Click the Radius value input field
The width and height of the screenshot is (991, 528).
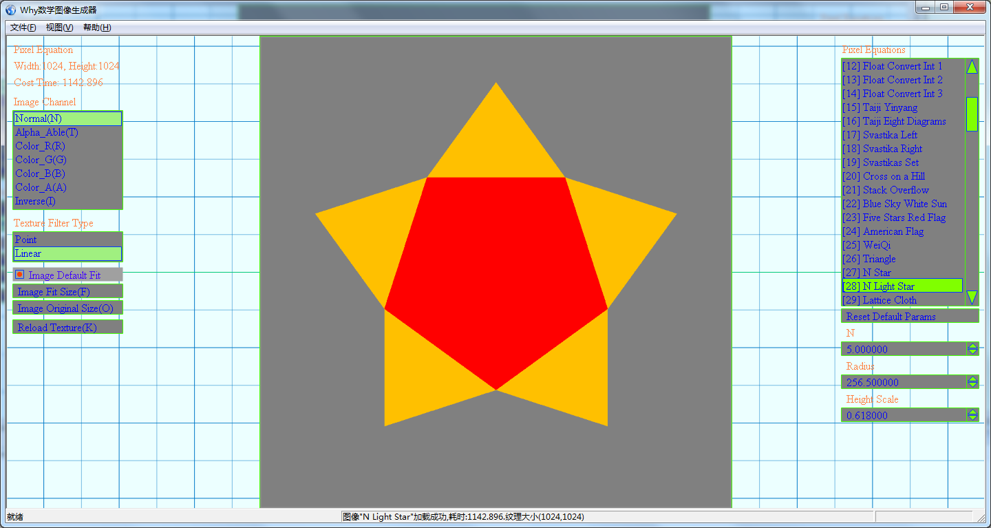904,382
